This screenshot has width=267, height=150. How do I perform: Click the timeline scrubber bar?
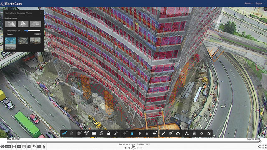pos(133,142)
